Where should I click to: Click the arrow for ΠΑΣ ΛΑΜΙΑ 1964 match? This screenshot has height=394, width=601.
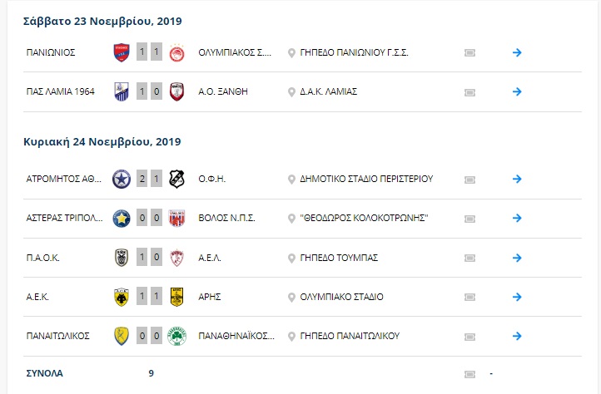pyautogui.click(x=517, y=91)
